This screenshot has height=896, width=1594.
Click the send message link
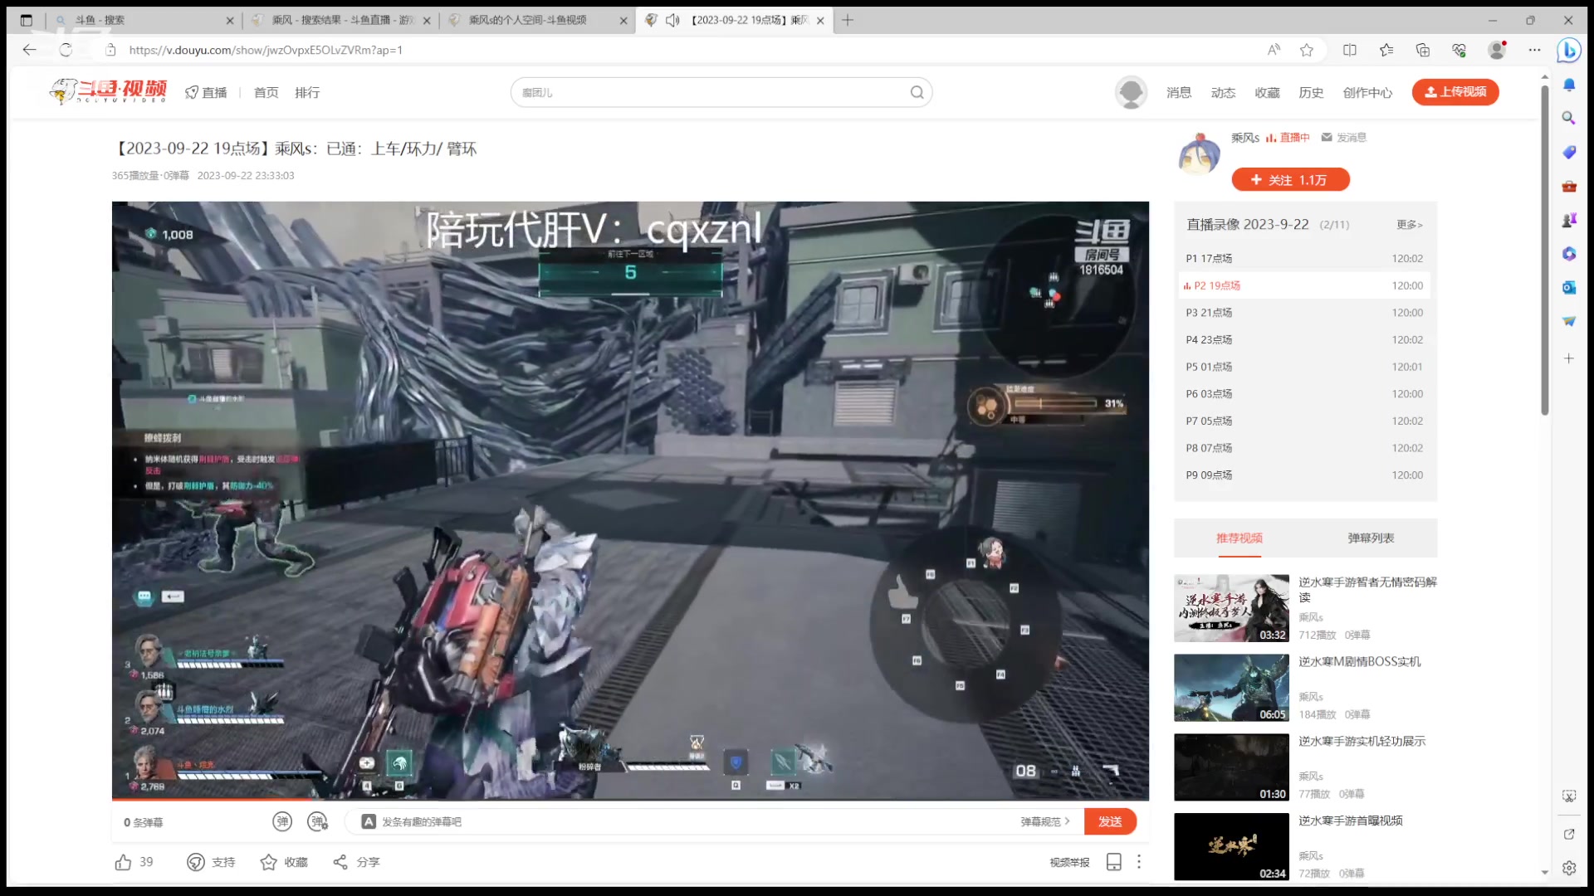pyautogui.click(x=1343, y=138)
